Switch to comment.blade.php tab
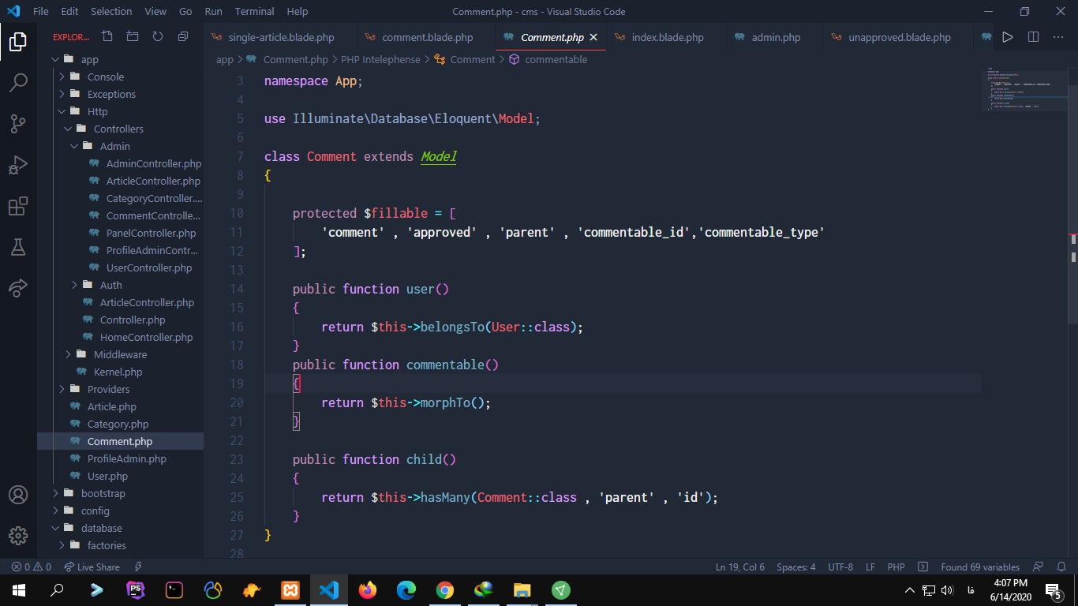Image resolution: width=1078 pixels, height=606 pixels. tap(427, 37)
